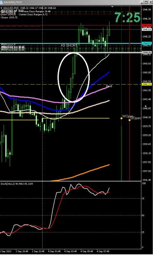Viewport: 153px width, 255px height.
Task: Select the WOpen label
Action: [x=128, y=116]
